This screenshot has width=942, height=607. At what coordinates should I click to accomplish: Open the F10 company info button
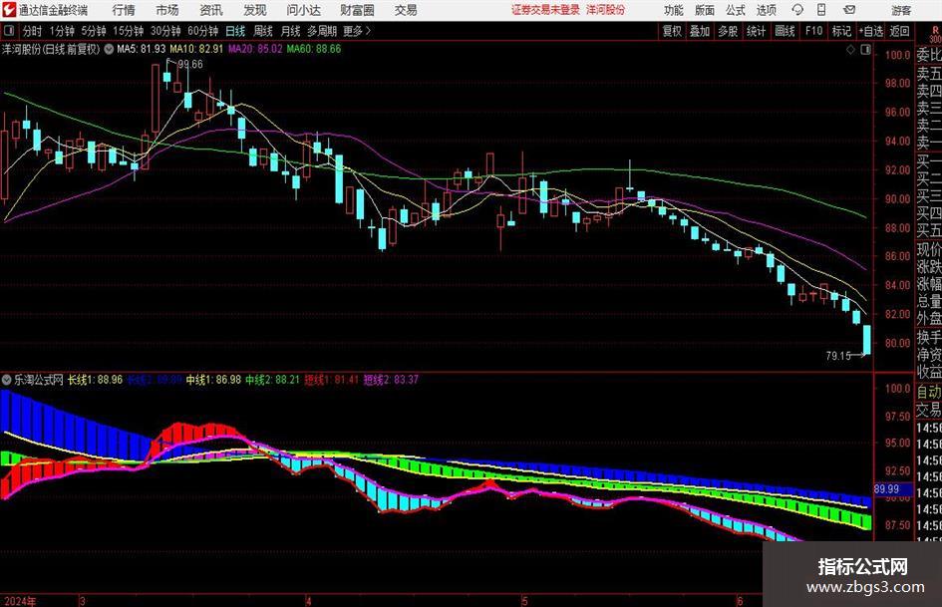813,31
